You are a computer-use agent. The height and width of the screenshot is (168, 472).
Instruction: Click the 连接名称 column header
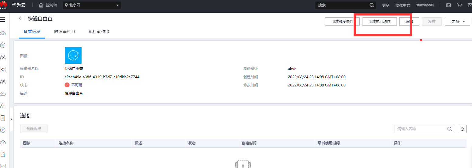66,143
